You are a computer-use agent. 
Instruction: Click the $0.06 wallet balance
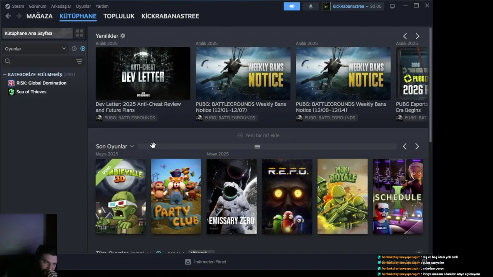[376, 6]
